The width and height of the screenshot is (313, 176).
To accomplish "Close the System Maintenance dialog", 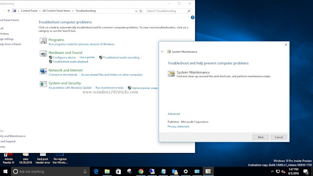I will pyautogui.click(x=286, y=44).
